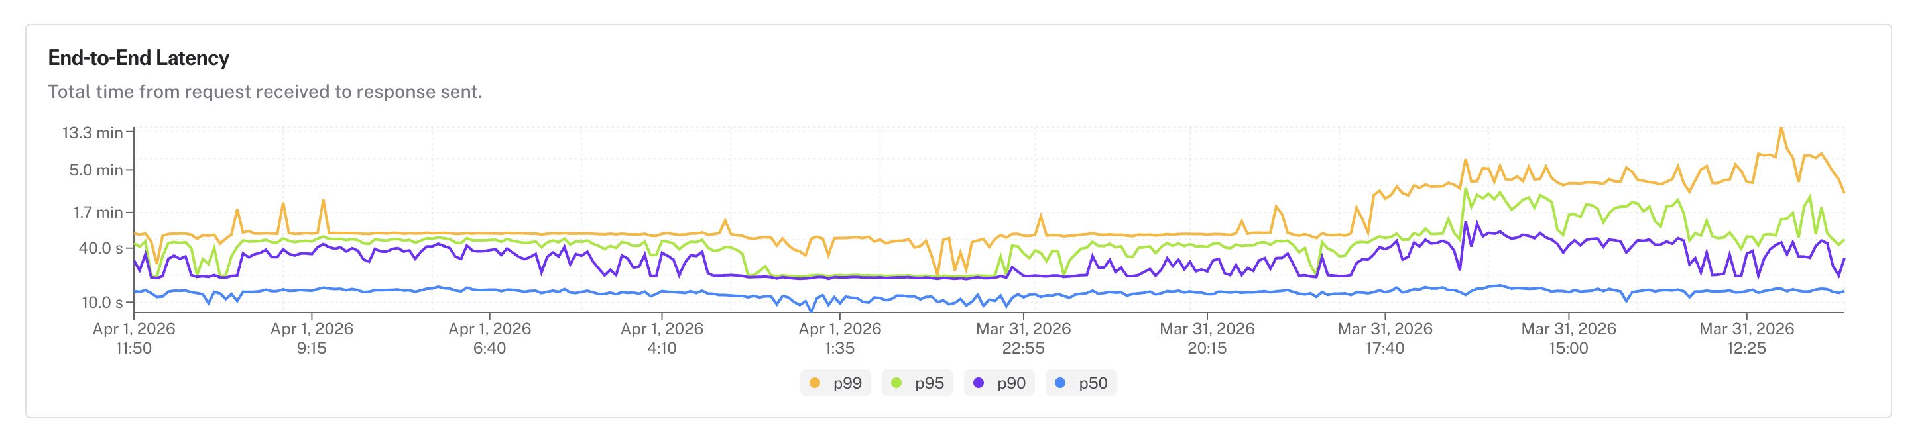Toggle the p99 series in legend
This screenshot has height=437, width=1928.
click(835, 383)
